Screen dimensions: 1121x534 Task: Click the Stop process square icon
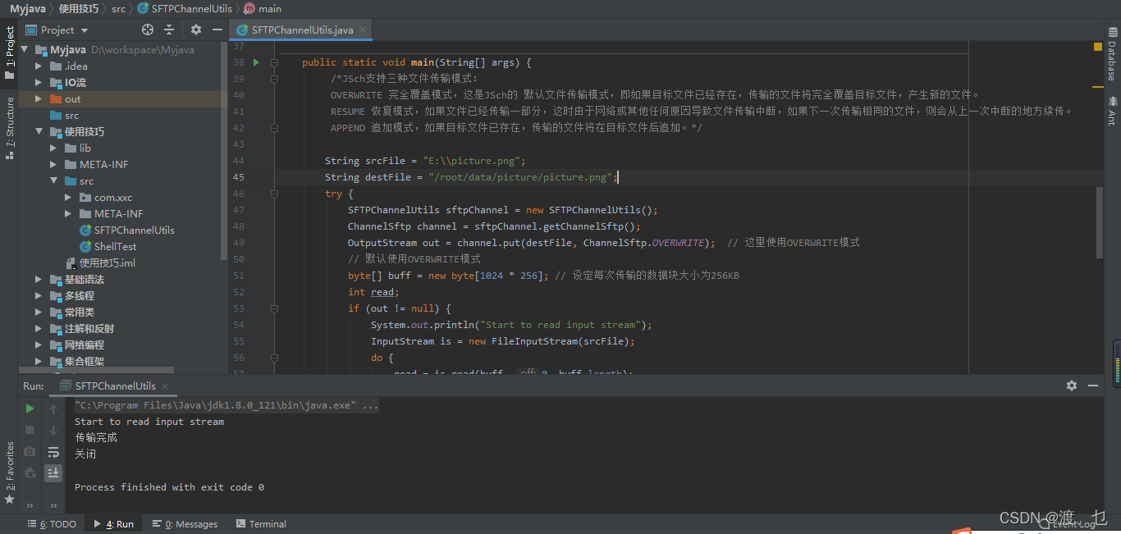30,430
